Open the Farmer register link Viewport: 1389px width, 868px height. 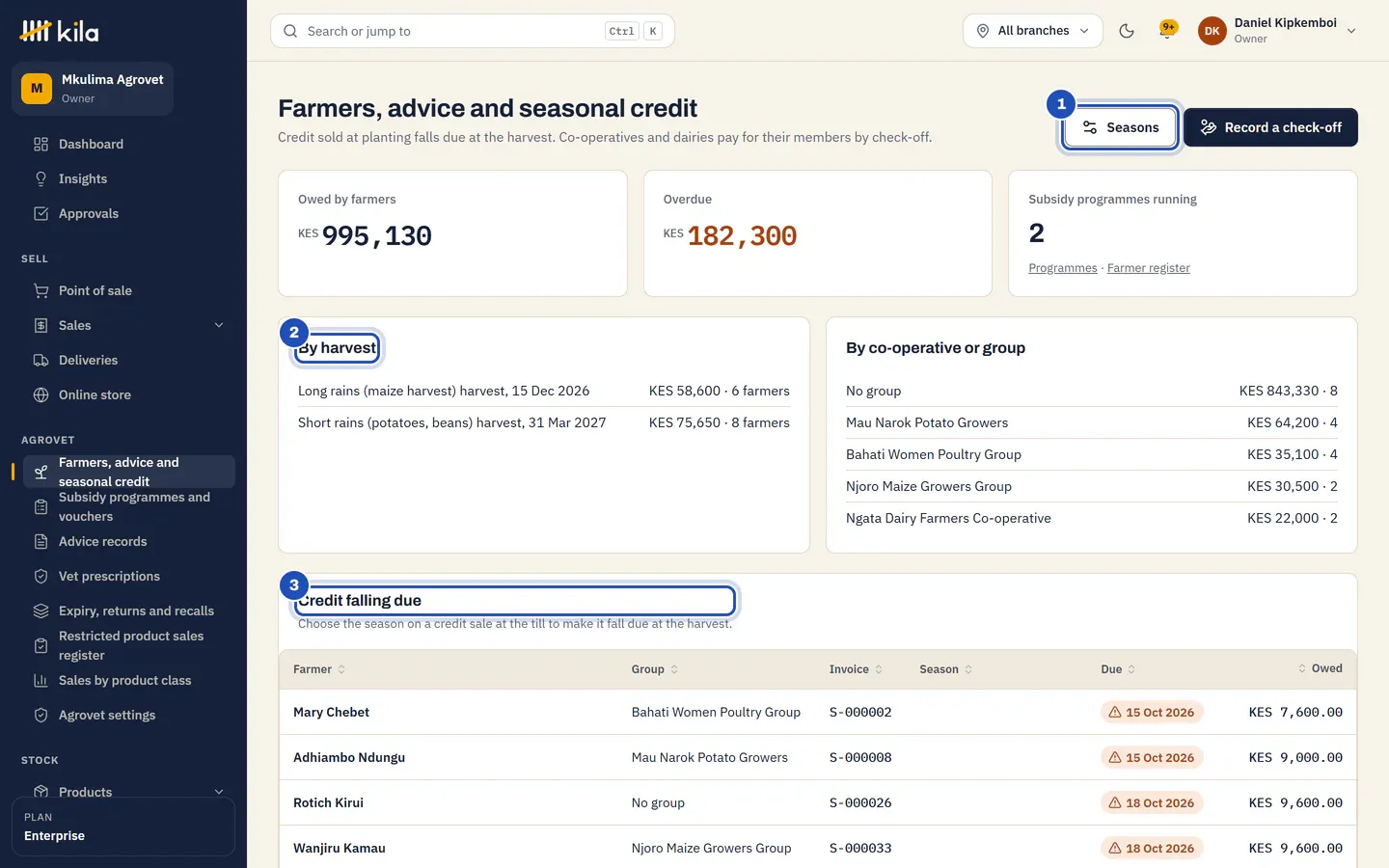[x=1149, y=268]
